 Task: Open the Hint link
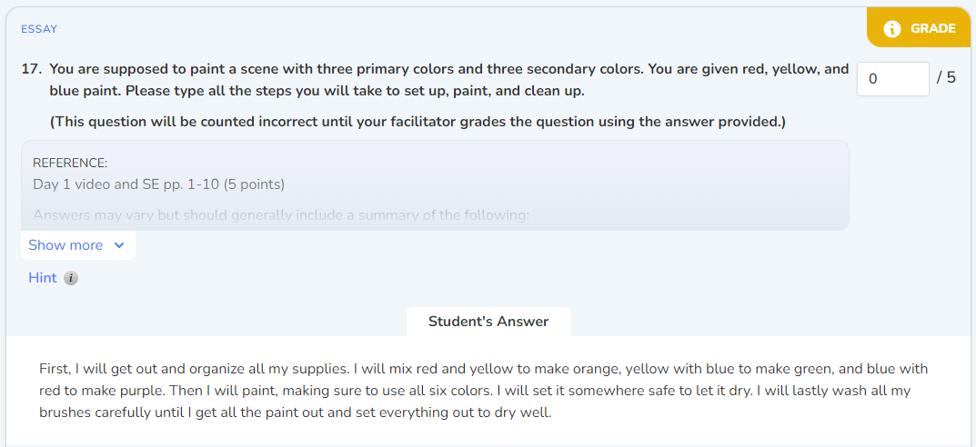[43, 278]
